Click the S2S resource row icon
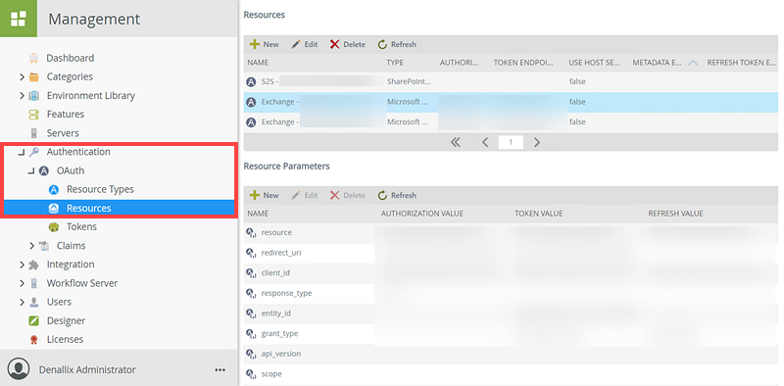Viewport: 784px width, 386px height. pyautogui.click(x=251, y=81)
